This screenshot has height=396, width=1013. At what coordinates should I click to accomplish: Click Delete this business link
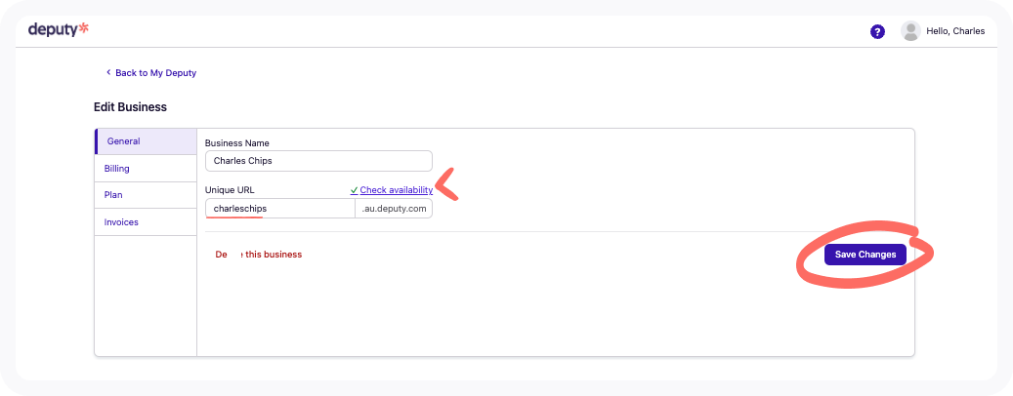pos(259,255)
